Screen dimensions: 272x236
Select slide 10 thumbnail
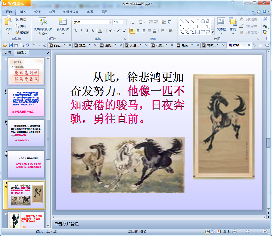26,164
